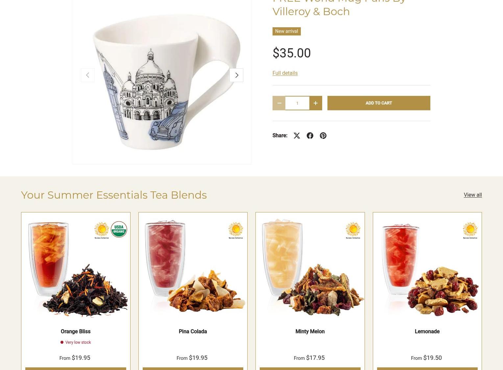Open Lemonade product title
This screenshot has width=503, height=370.
[427, 331]
